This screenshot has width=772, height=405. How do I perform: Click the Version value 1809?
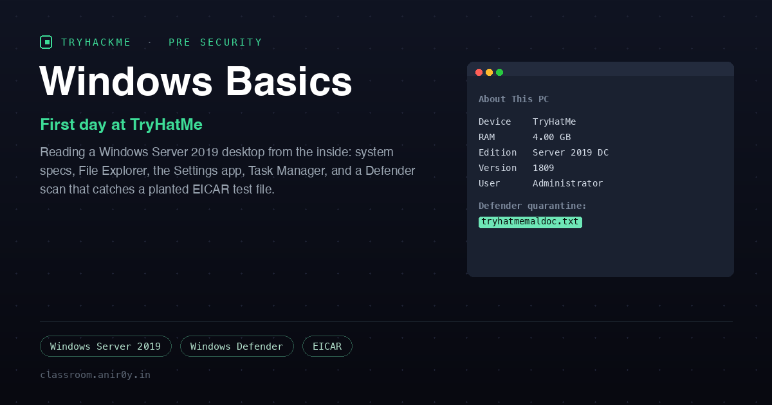(544, 168)
